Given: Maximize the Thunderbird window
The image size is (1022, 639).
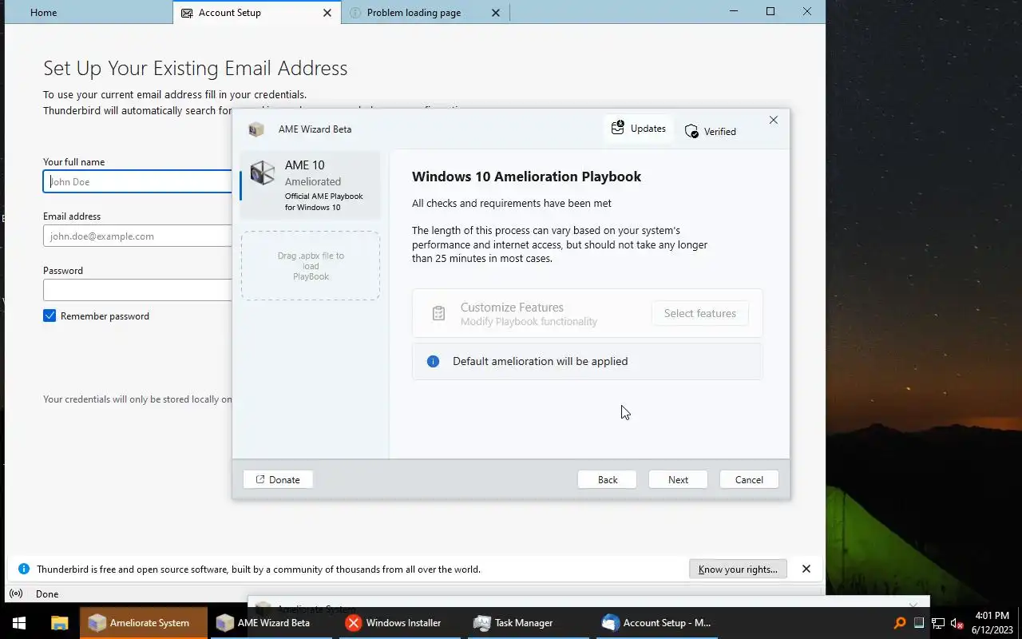Looking at the screenshot, I should click(x=770, y=11).
